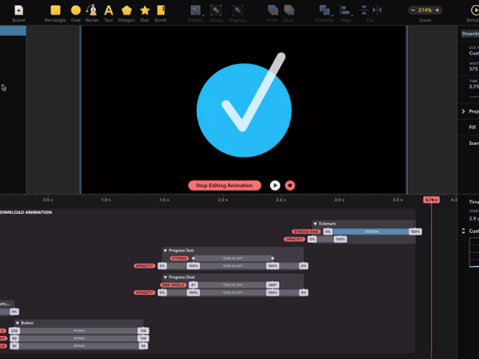This screenshot has width=479, height=359.
Task: Click the 3.79 s playhead marker
Action: click(x=431, y=200)
